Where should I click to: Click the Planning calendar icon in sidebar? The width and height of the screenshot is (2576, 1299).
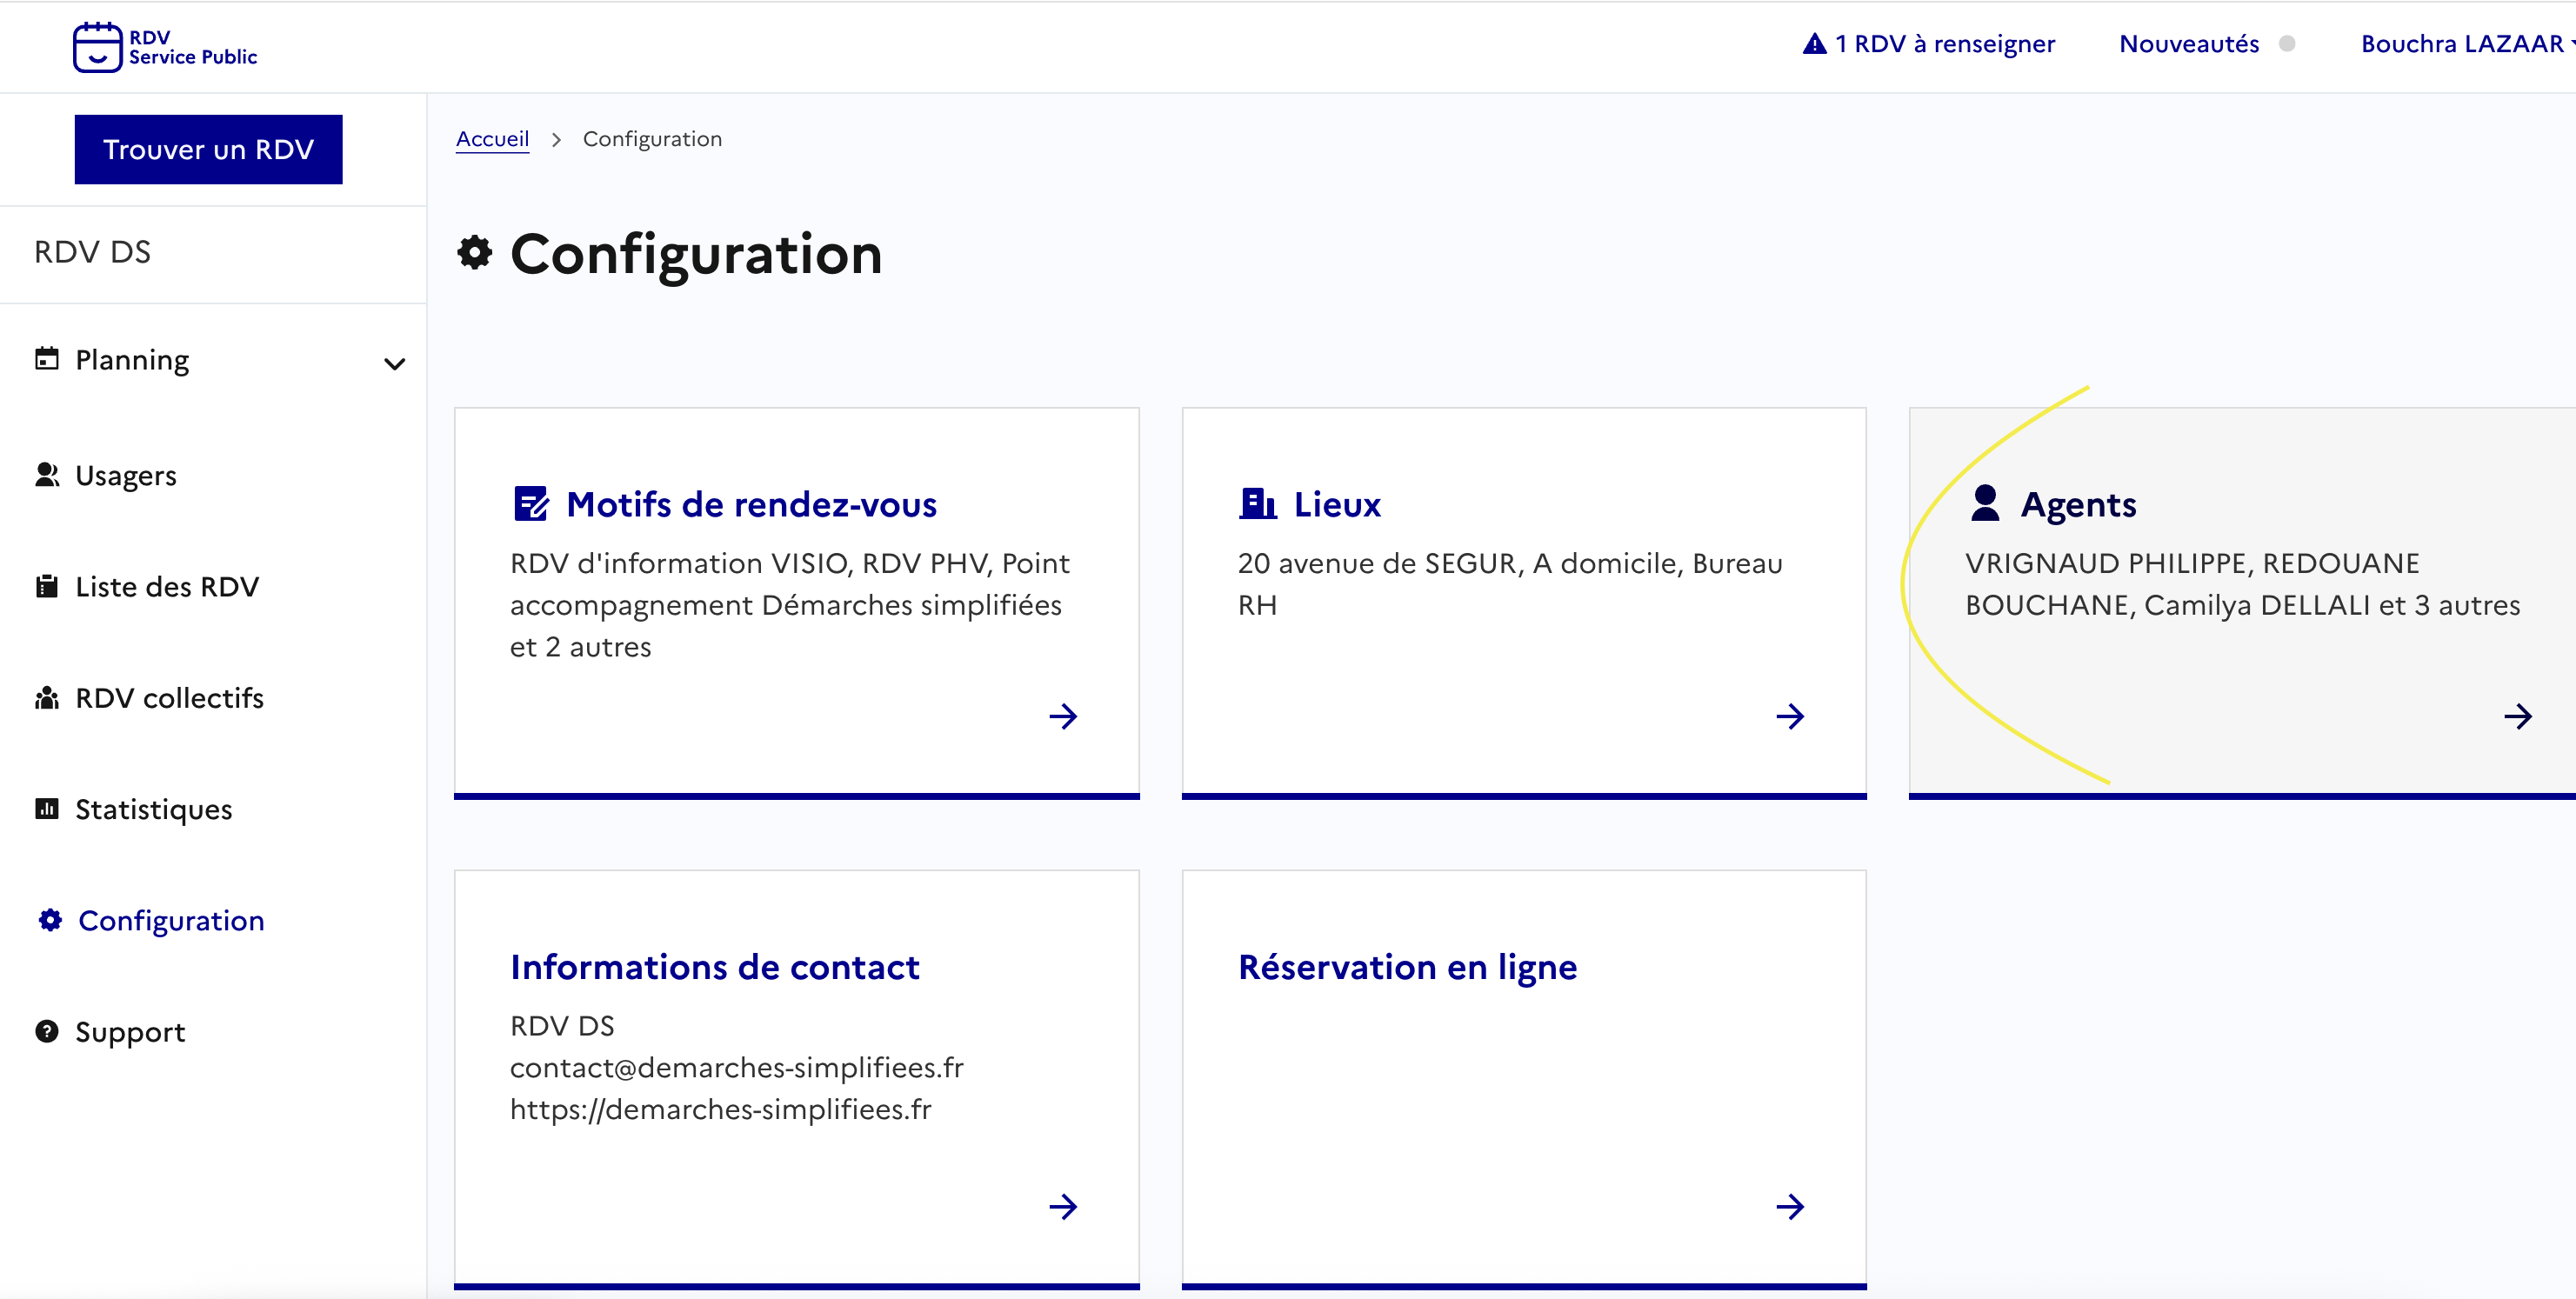47,359
